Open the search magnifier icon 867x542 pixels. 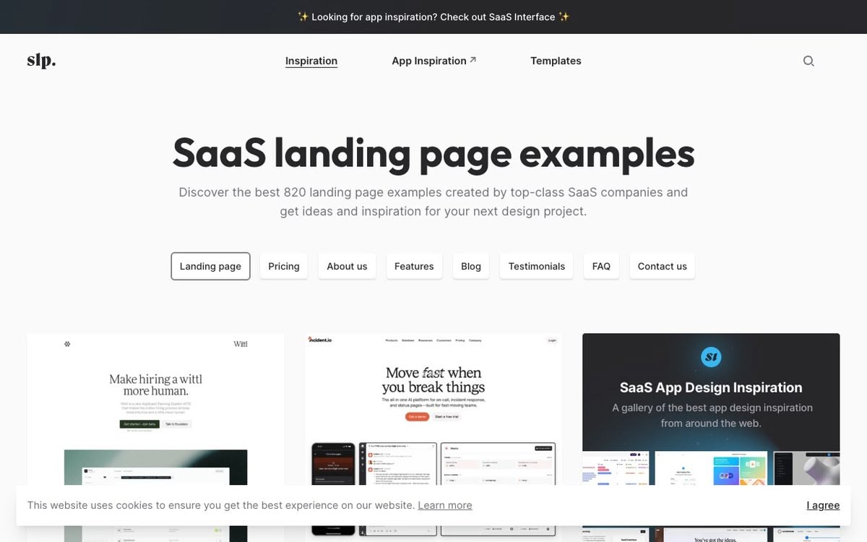pyautogui.click(x=808, y=61)
